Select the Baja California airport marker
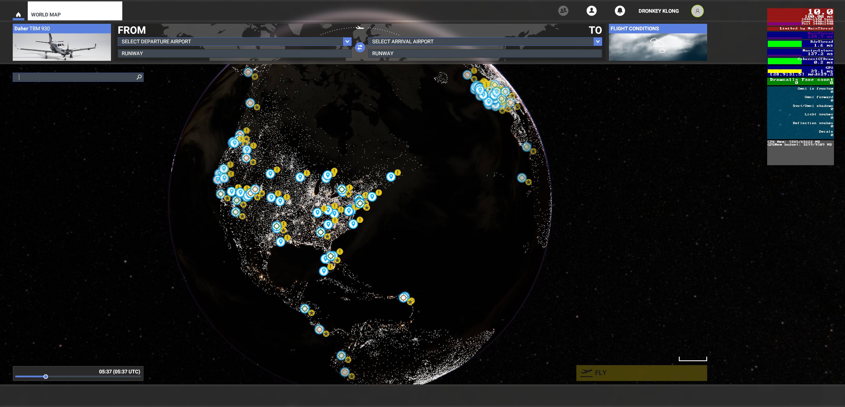 [236, 212]
